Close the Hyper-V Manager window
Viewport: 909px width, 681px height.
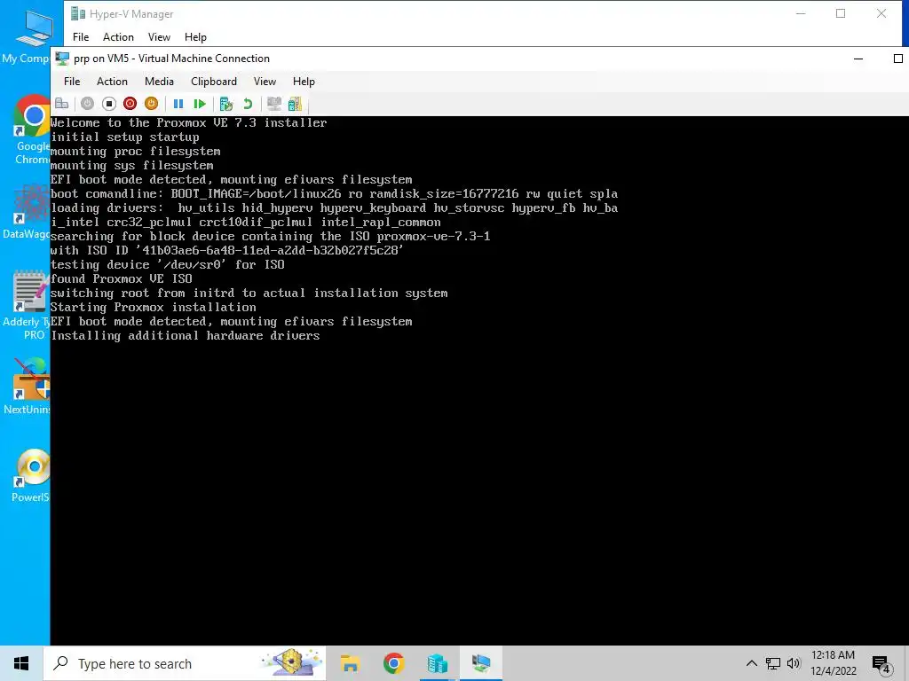coord(881,13)
